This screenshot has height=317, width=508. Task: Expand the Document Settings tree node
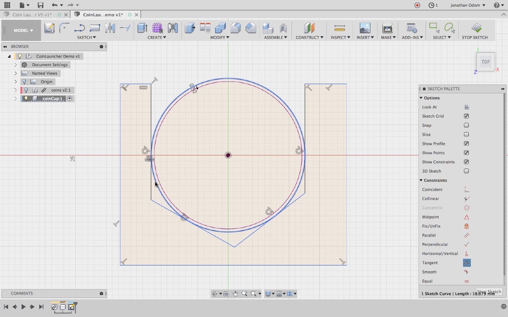click(x=15, y=65)
